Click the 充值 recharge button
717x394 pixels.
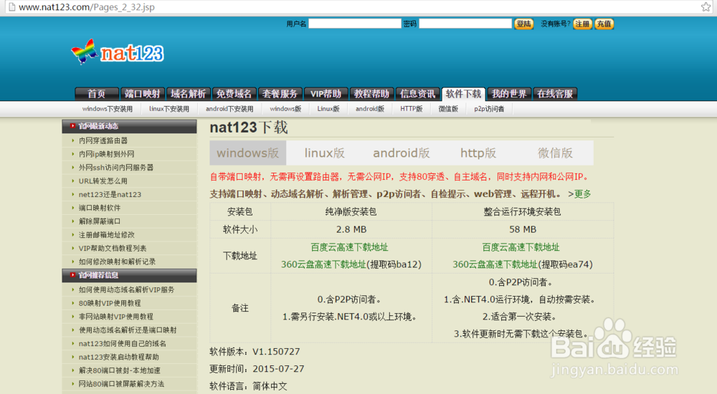tap(604, 24)
